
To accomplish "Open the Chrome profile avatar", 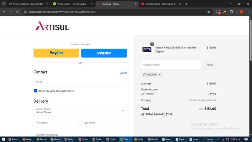I will point(241,12).
